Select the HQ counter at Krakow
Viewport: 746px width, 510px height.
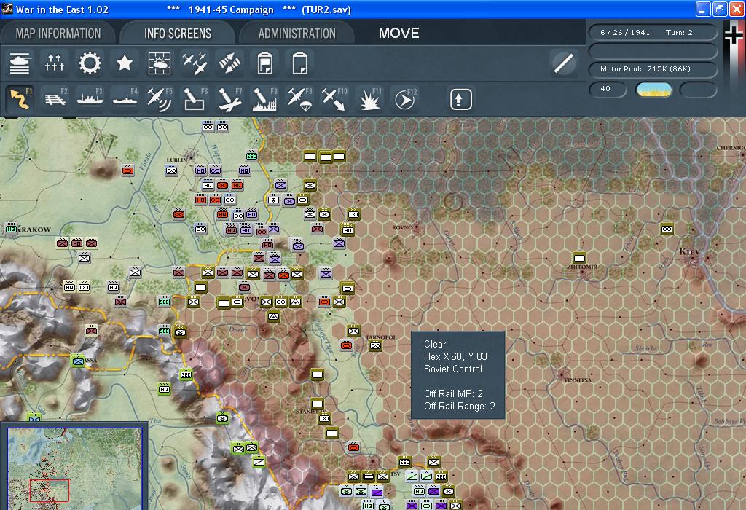pos(12,229)
